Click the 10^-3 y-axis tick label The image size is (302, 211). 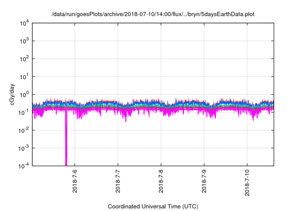(24, 148)
